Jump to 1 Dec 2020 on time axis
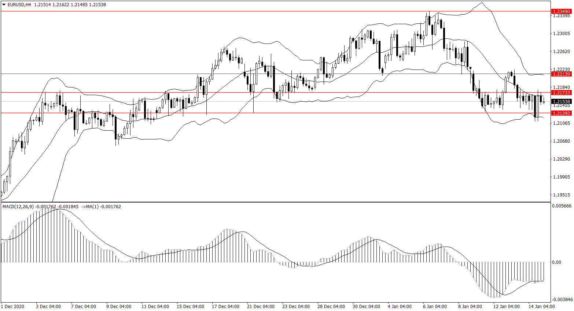This screenshot has height=311, width=574. (13, 307)
